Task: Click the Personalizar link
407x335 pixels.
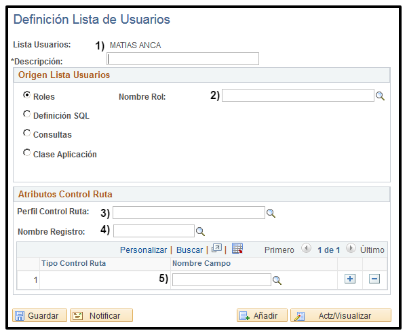Action: [x=144, y=250]
